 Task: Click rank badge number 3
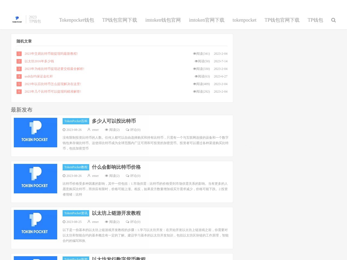click(x=19, y=69)
